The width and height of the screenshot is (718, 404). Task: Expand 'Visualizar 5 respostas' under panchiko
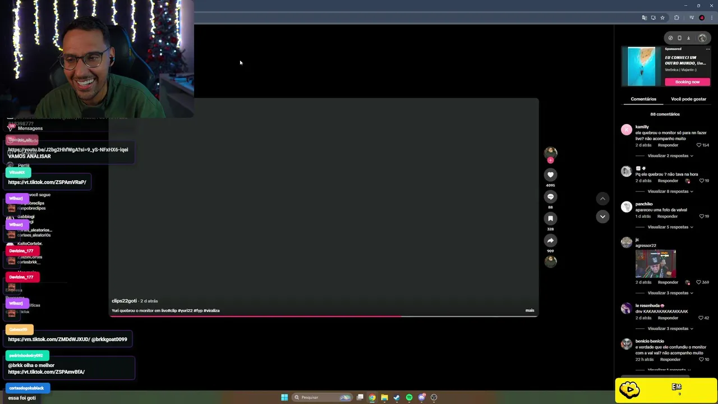670,227
